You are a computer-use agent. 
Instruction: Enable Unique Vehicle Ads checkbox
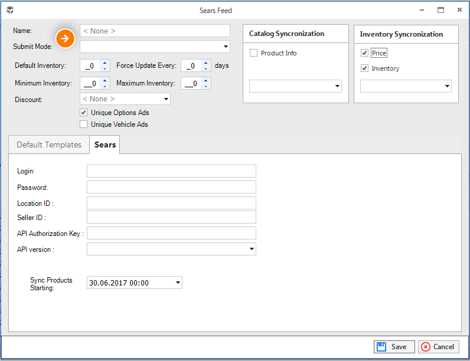click(x=84, y=124)
